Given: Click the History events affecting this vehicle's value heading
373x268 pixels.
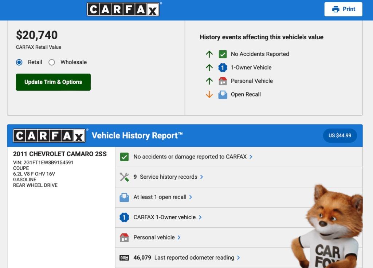Looking at the screenshot, I should (x=262, y=37).
